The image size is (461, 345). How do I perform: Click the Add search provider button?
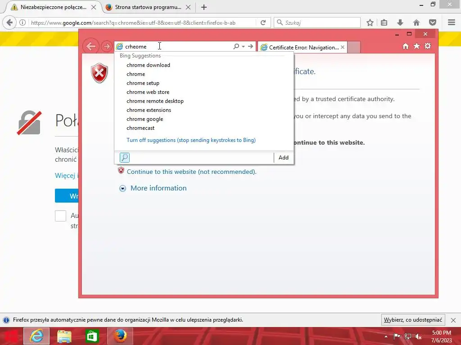click(284, 158)
